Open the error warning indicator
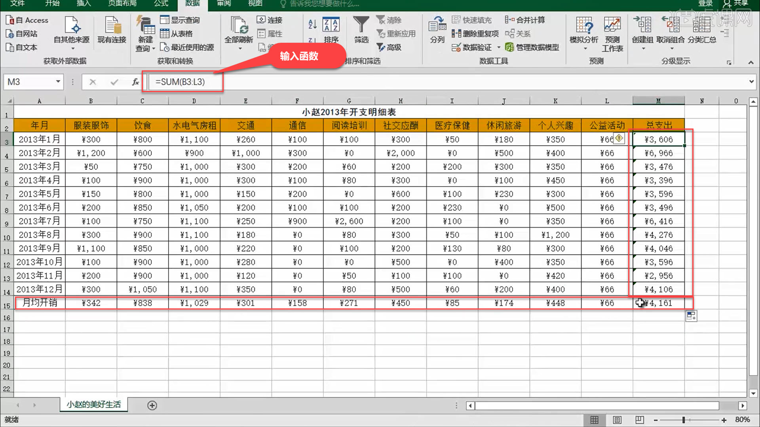 (619, 138)
